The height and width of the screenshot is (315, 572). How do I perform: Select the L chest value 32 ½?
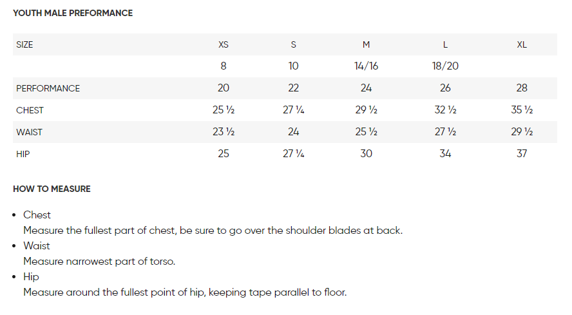click(x=445, y=110)
